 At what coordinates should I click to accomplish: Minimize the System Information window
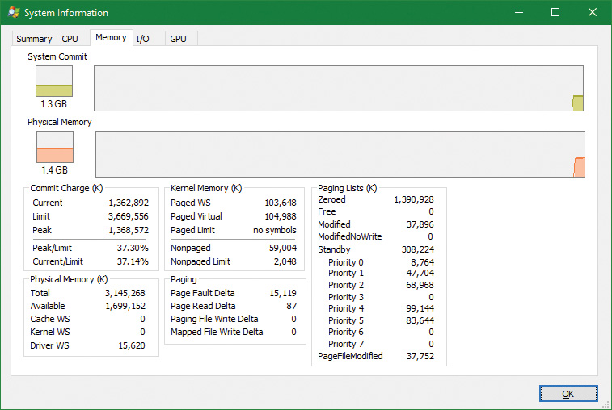[518, 13]
